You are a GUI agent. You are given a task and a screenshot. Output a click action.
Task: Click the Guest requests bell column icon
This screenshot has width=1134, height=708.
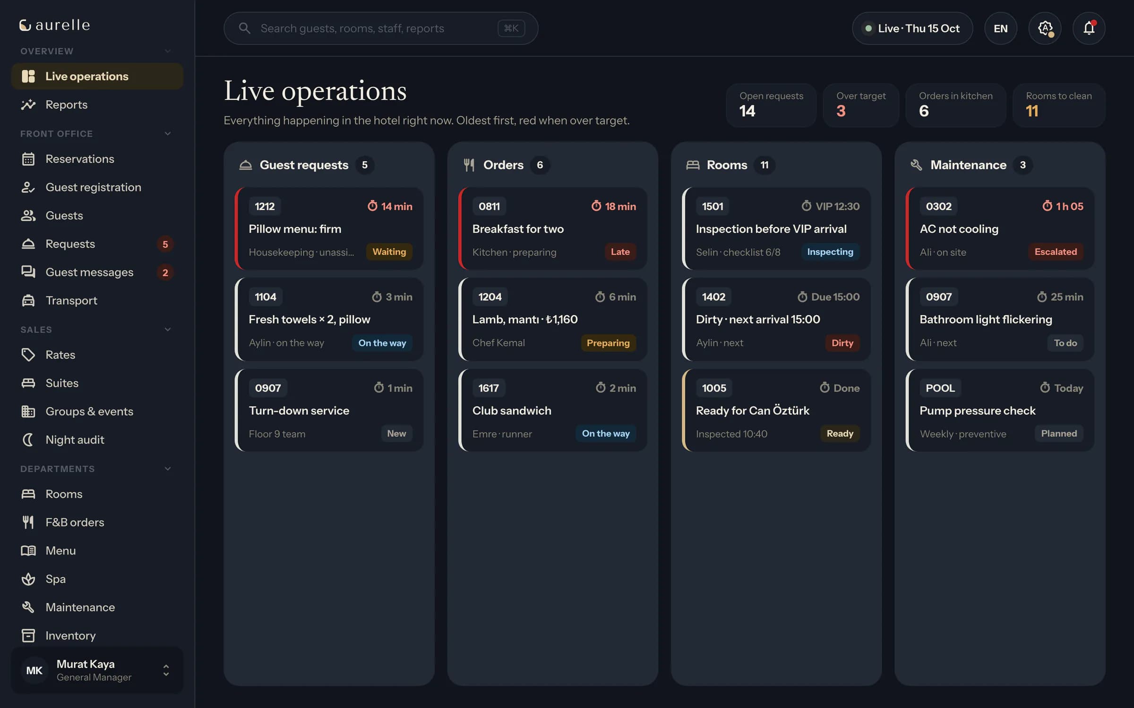click(x=246, y=165)
